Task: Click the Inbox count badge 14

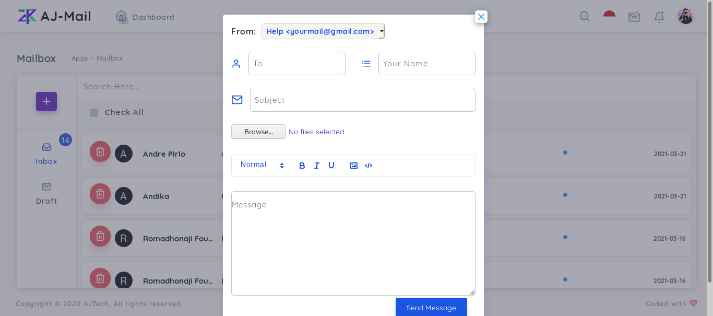Action: point(65,140)
